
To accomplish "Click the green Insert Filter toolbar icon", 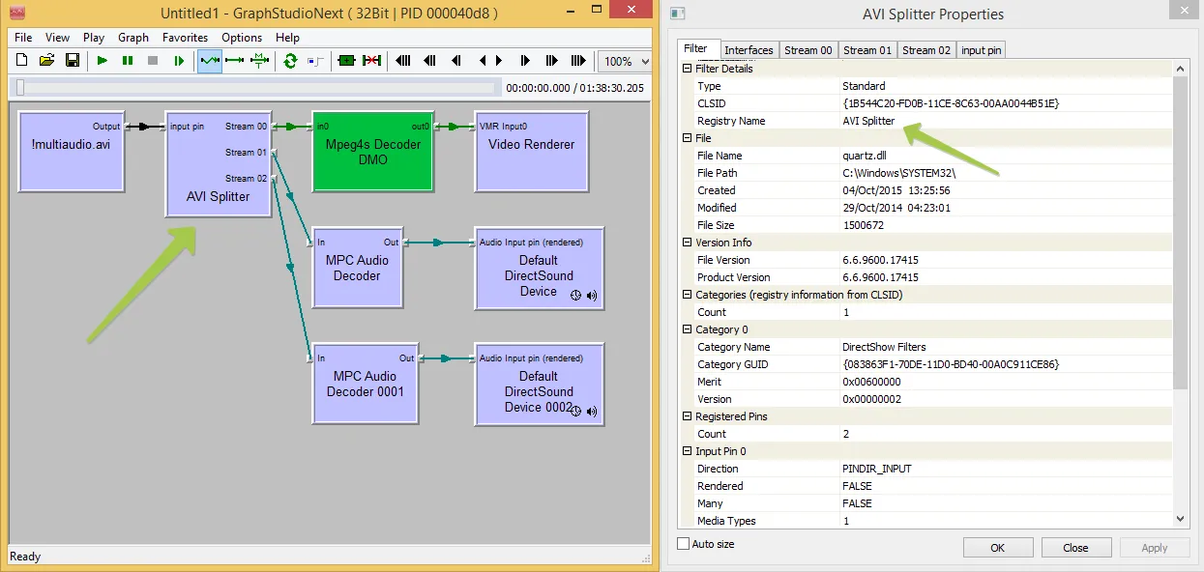I will click(x=346, y=61).
